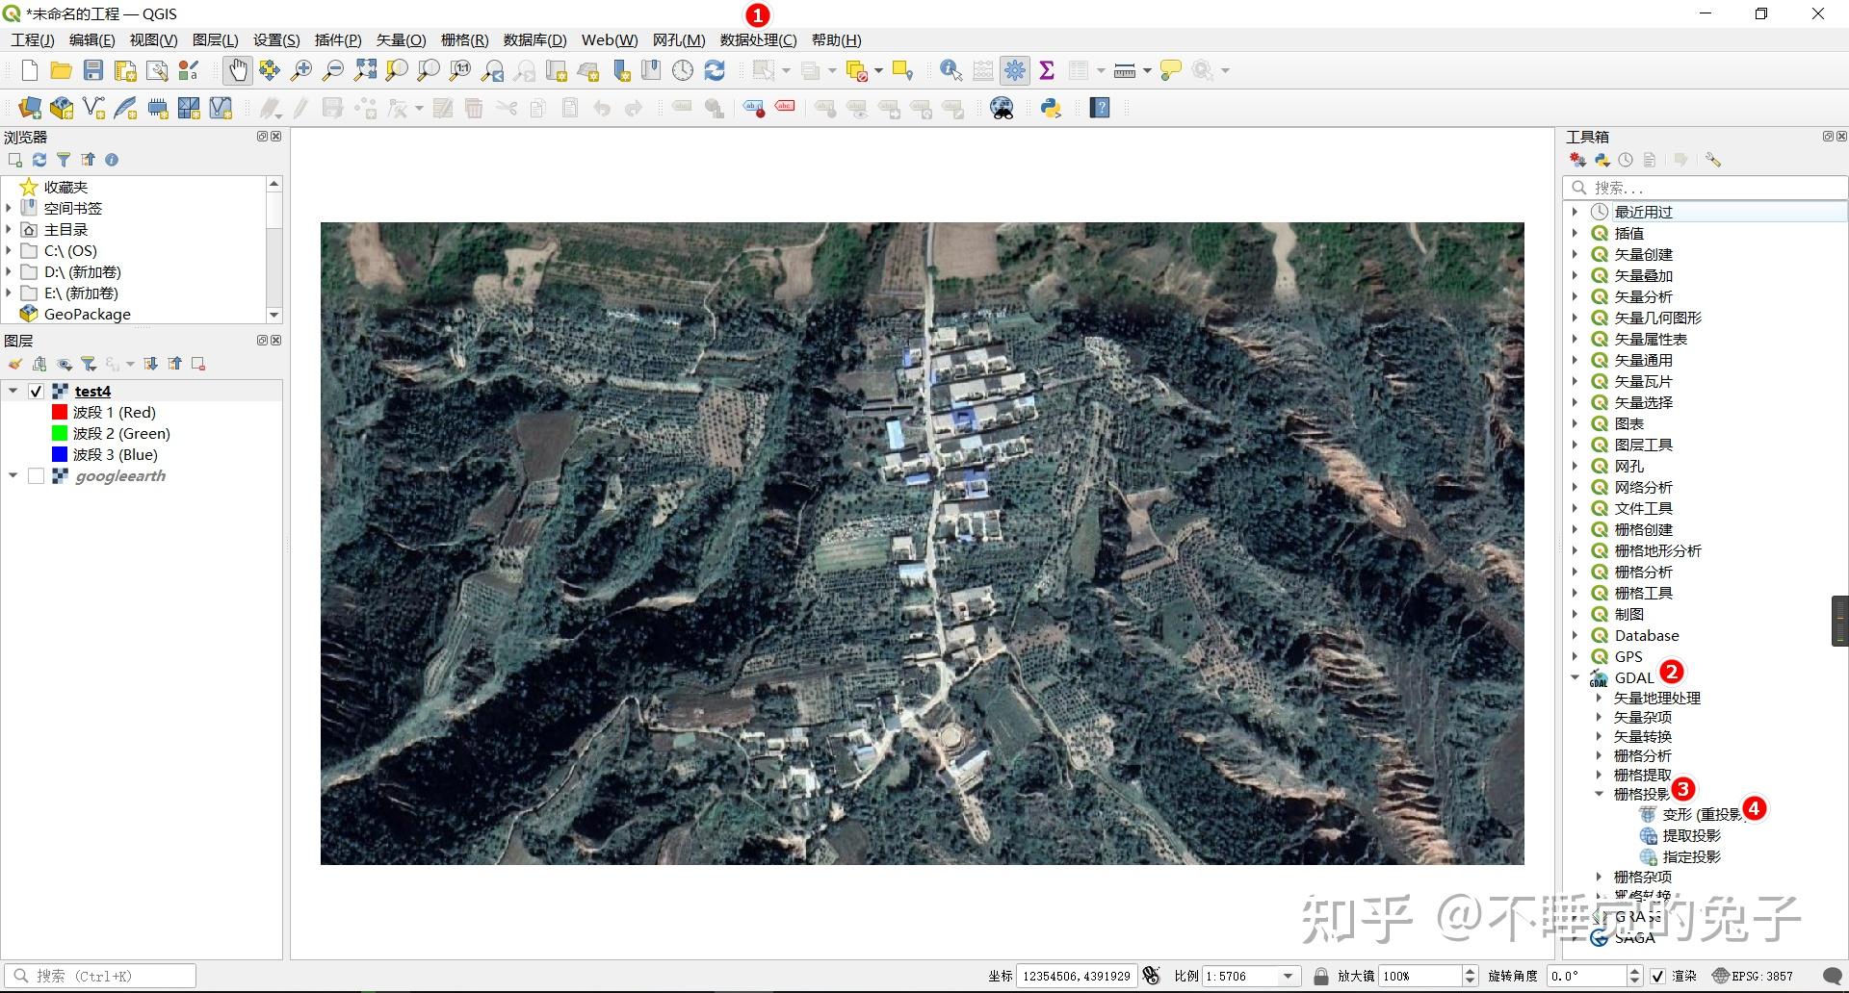Open the Processing Toolbox gear icon
Screen dimensions: 1849x993
point(1015,70)
